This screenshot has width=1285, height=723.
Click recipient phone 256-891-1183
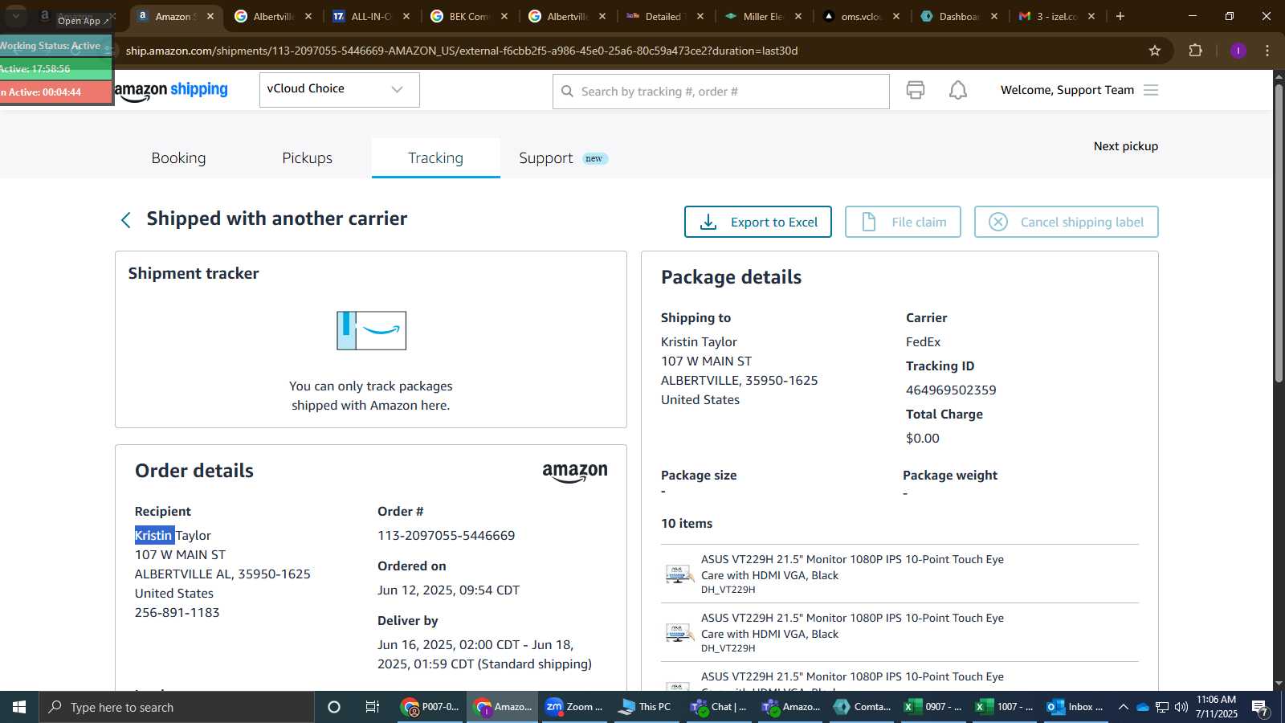click(177, 612)
